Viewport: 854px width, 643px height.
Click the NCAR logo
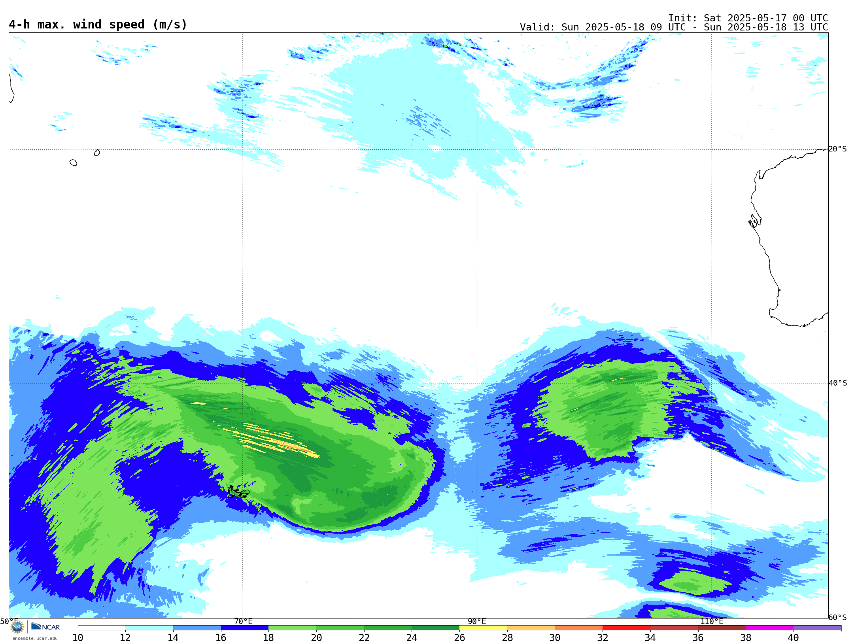[x=45, y=627]
